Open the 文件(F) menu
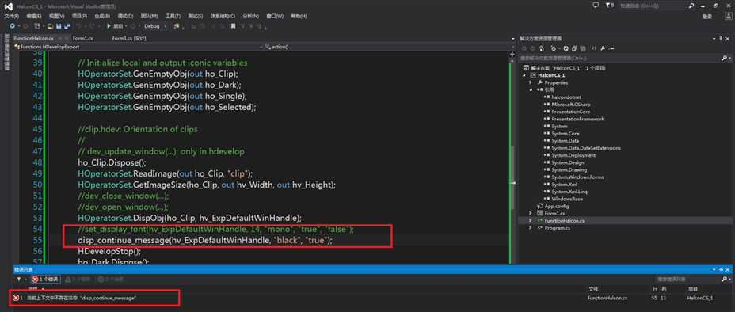 pos(12,16)
